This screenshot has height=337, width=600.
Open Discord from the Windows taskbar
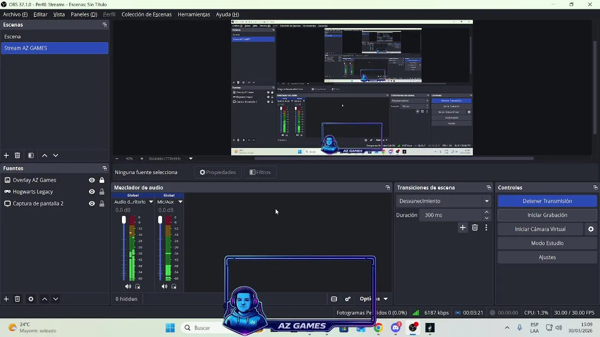click(x=396, y=328)
